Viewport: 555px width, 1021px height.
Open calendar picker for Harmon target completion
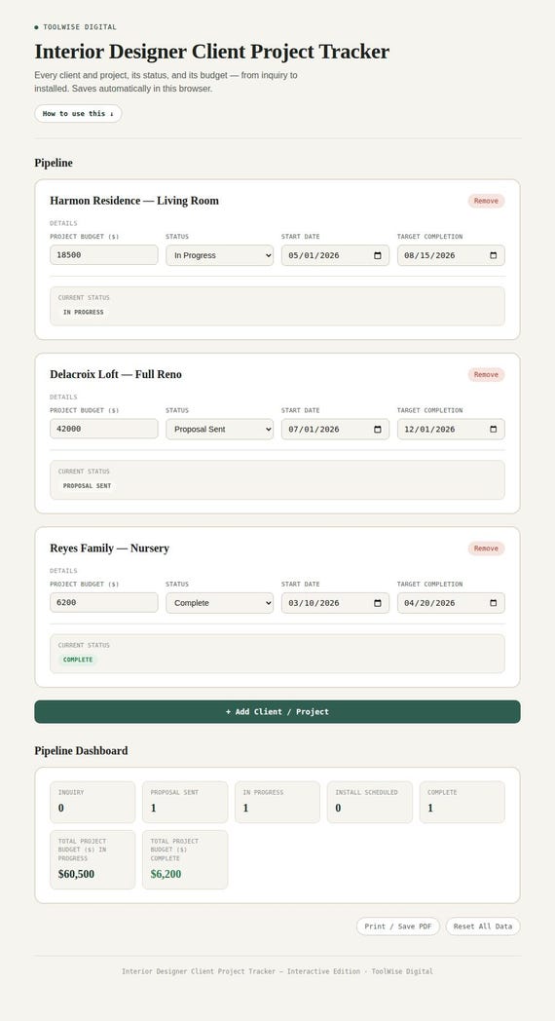494,255
